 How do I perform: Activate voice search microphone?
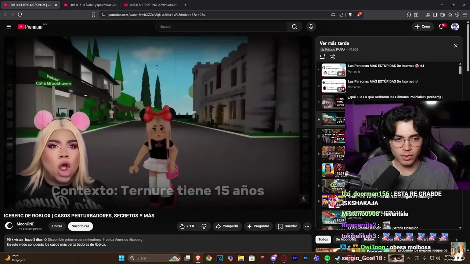pyautogui.click(x=311, y=26)
